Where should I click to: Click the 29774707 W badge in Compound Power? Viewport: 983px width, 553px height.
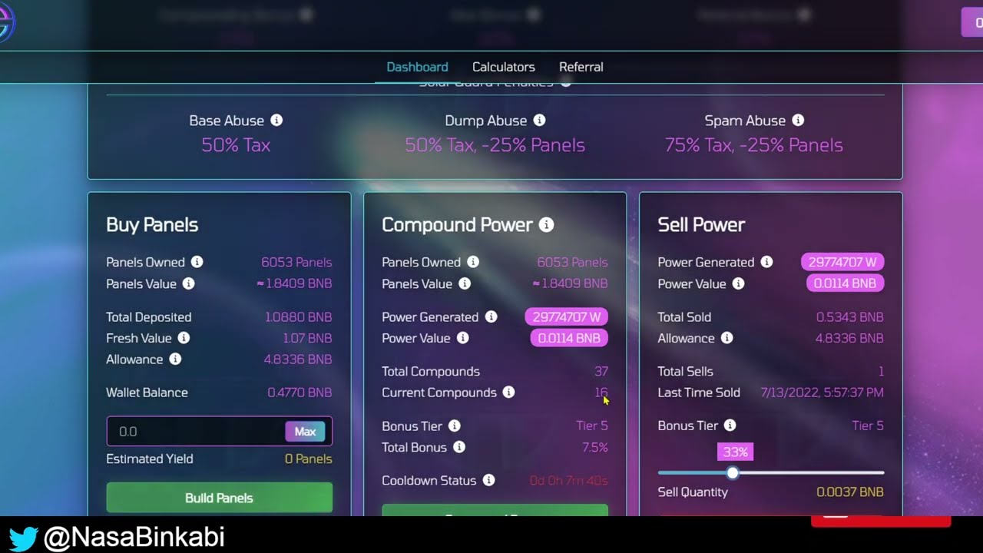coord(567,316)
